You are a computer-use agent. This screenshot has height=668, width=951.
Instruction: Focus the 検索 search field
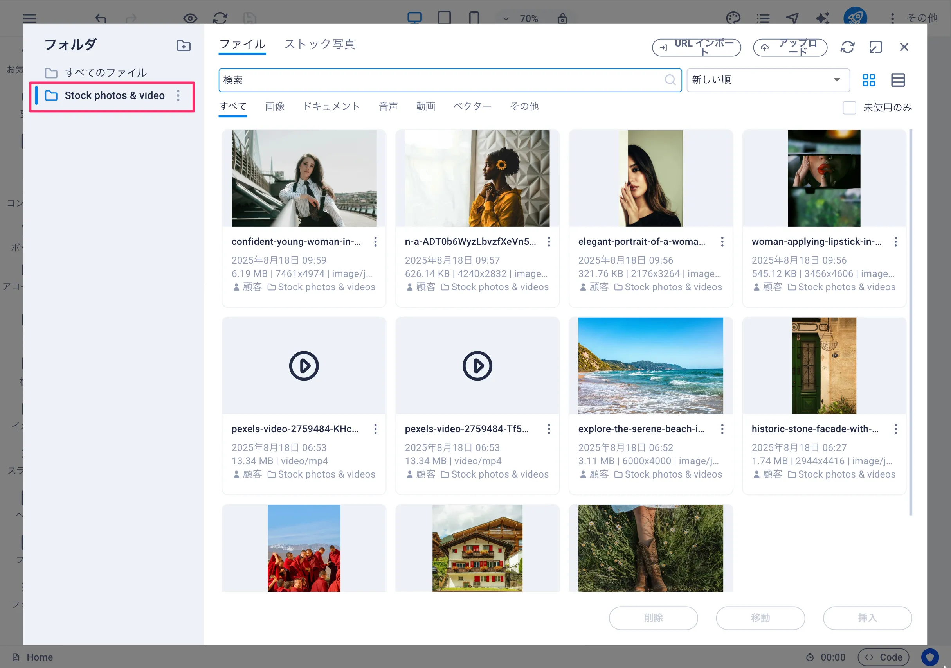(x=450, y=80)
